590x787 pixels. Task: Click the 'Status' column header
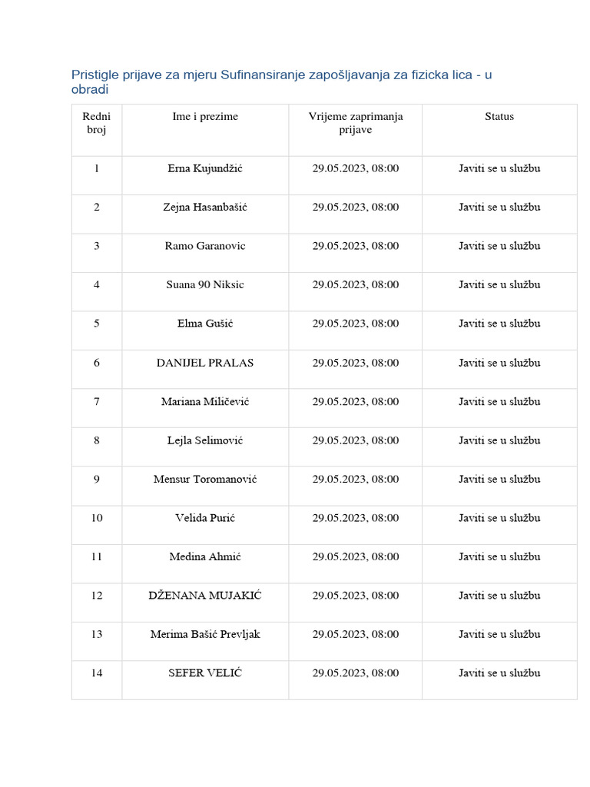499,117
